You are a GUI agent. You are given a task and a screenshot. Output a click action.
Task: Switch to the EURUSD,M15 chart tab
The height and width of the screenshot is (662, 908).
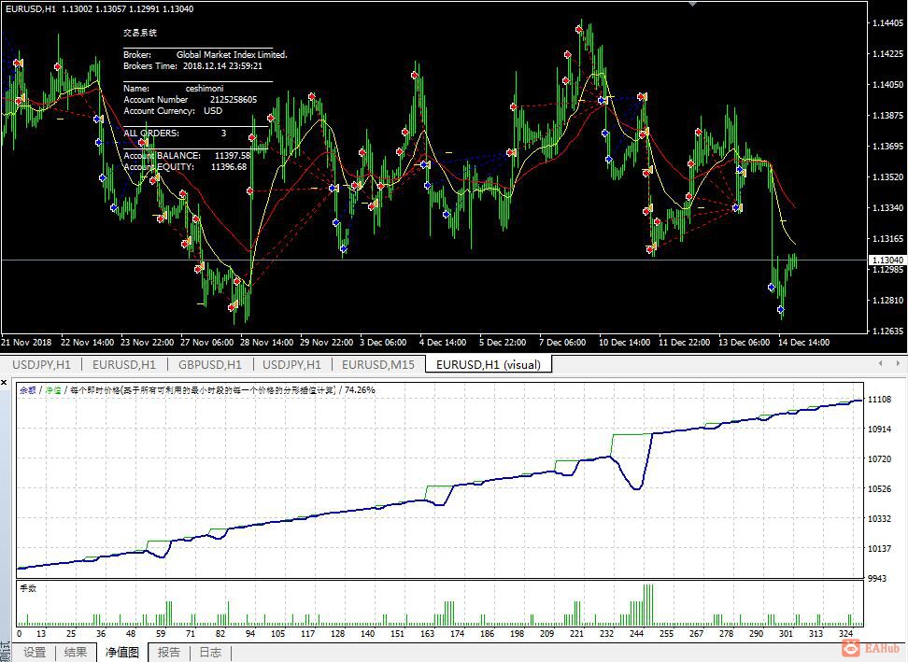(377, 364)
